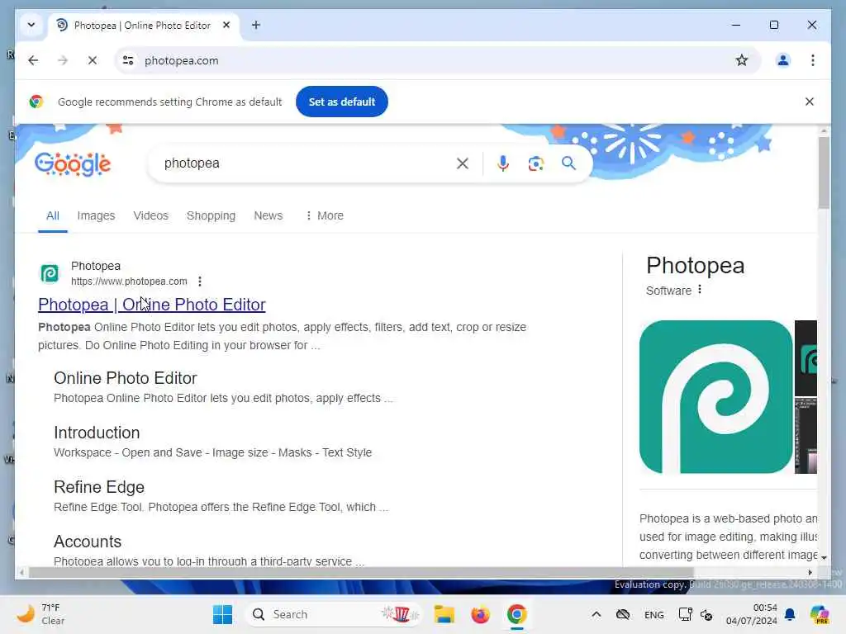Image resolution: width=846 pixels, height=634 pixels.
Task: Open the Photopea | Online Photo Editor link
Action: pos(152,305)
